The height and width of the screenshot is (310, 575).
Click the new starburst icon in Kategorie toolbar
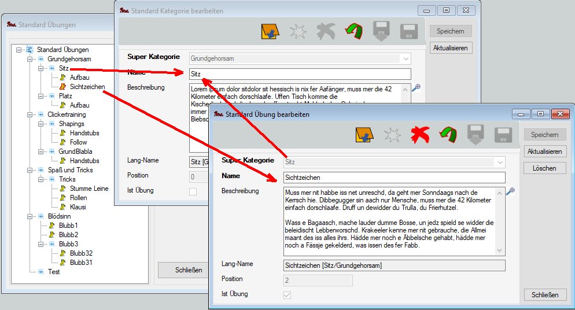pyautogui.click(x=298, y=31)
